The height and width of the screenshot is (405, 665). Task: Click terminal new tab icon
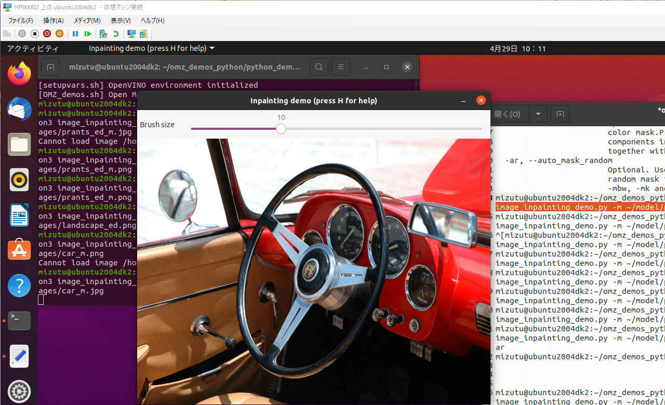pos(50,67)
